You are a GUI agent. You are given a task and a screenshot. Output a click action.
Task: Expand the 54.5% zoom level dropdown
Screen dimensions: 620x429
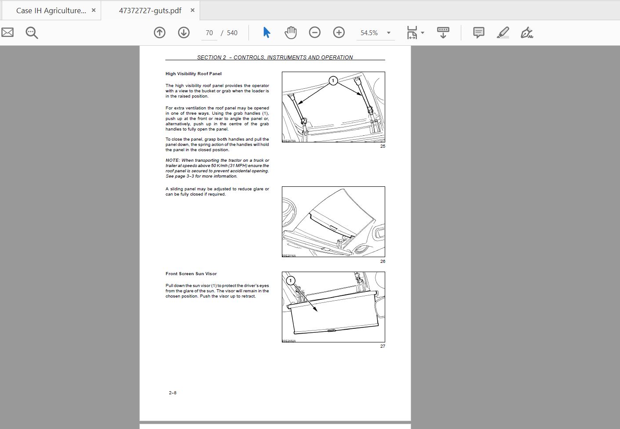coord(389,33)
